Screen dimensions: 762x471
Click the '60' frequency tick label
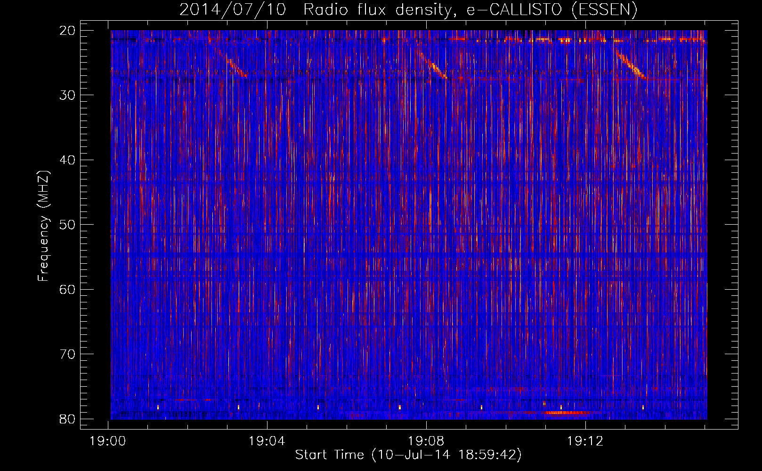point(67,289)
